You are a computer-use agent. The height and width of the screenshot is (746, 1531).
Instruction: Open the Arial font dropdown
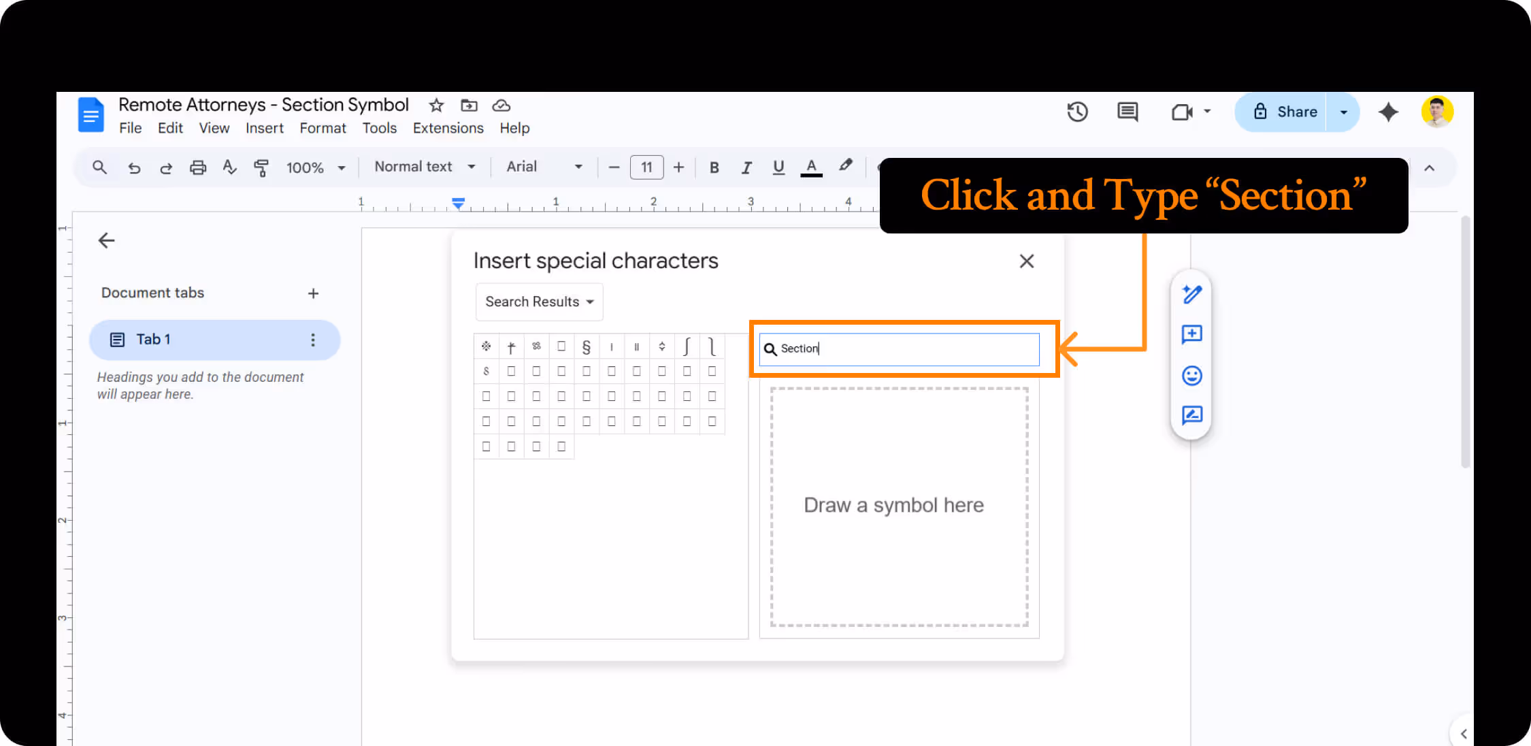[x=544, y=167]
